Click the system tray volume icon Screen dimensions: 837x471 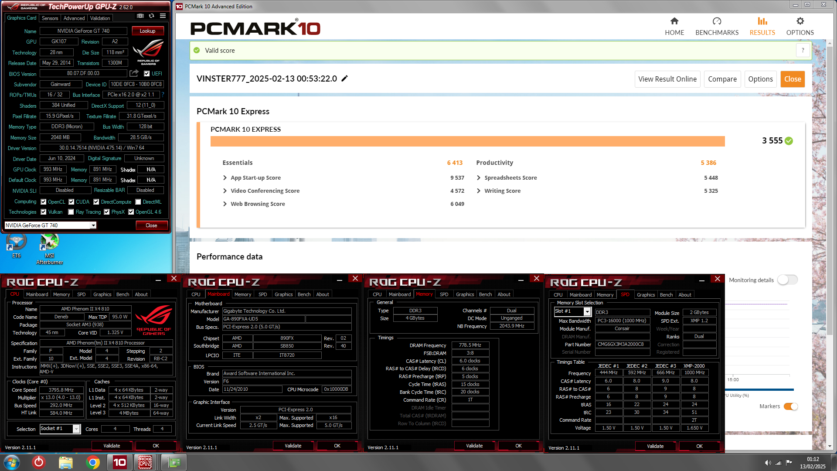pyautogui.click(x=768, y=463)
